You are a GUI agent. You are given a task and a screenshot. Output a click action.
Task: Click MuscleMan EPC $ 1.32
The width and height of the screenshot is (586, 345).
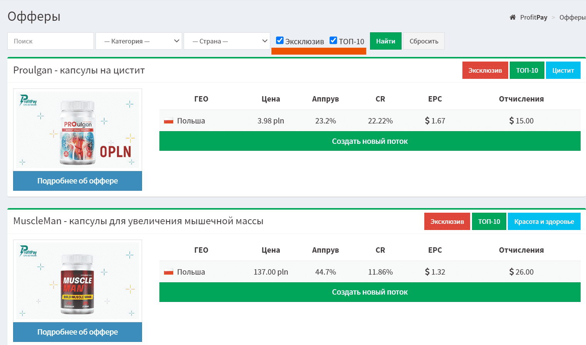pos(435,272)
